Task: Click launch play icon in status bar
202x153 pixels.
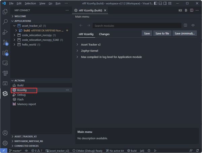Action: coord(155,151)
